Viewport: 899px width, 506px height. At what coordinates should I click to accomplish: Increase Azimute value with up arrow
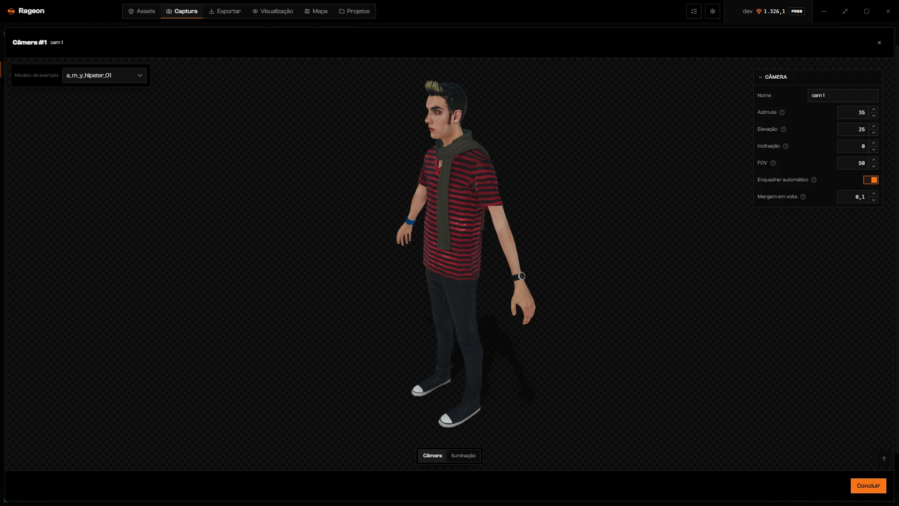coord(874,110)
